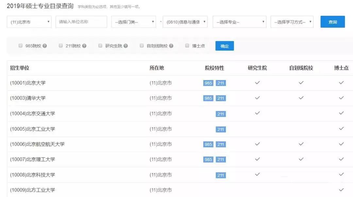This screenshot has height=197, width=353.
Task: Click the blue 确定 button
Action: pyautogui.click(x=225, y=46)
